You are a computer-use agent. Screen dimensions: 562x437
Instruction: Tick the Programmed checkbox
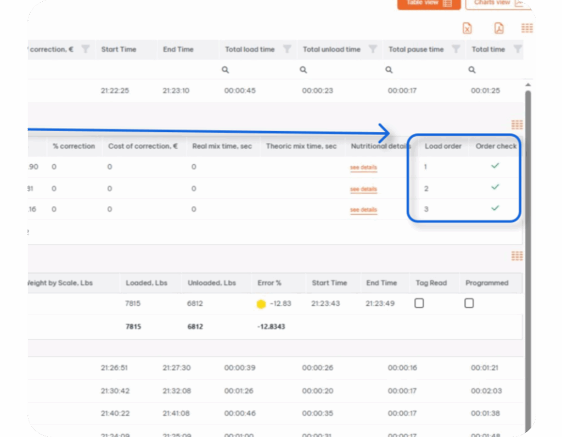(469, 303)
